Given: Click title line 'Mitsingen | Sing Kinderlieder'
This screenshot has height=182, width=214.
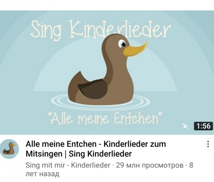Looking at the screenshot, I should coord(79,154).
